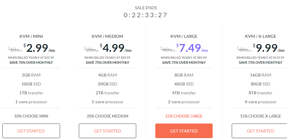Click the 10% CHOOSE MINI text
Image resolution: width=287 pixels, height=139 pixels.
point(31,116)
